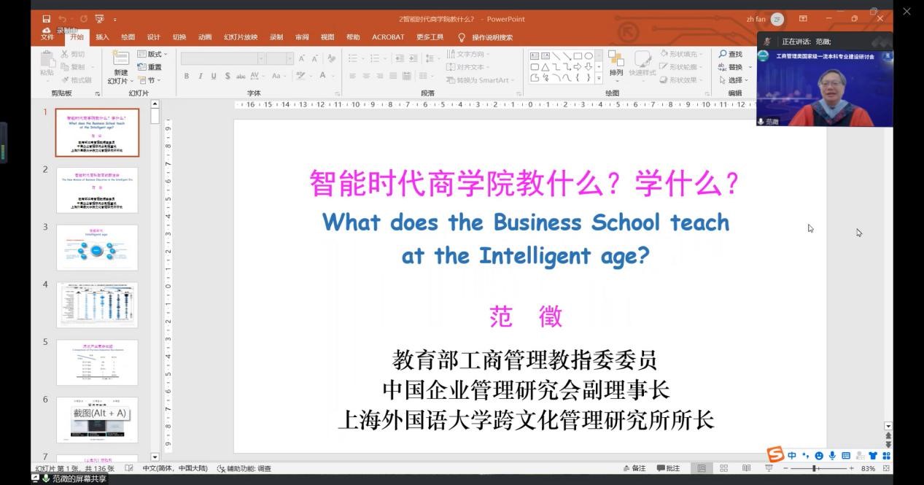Save the presentation from quick access toolbar

(x=47, y=19)
